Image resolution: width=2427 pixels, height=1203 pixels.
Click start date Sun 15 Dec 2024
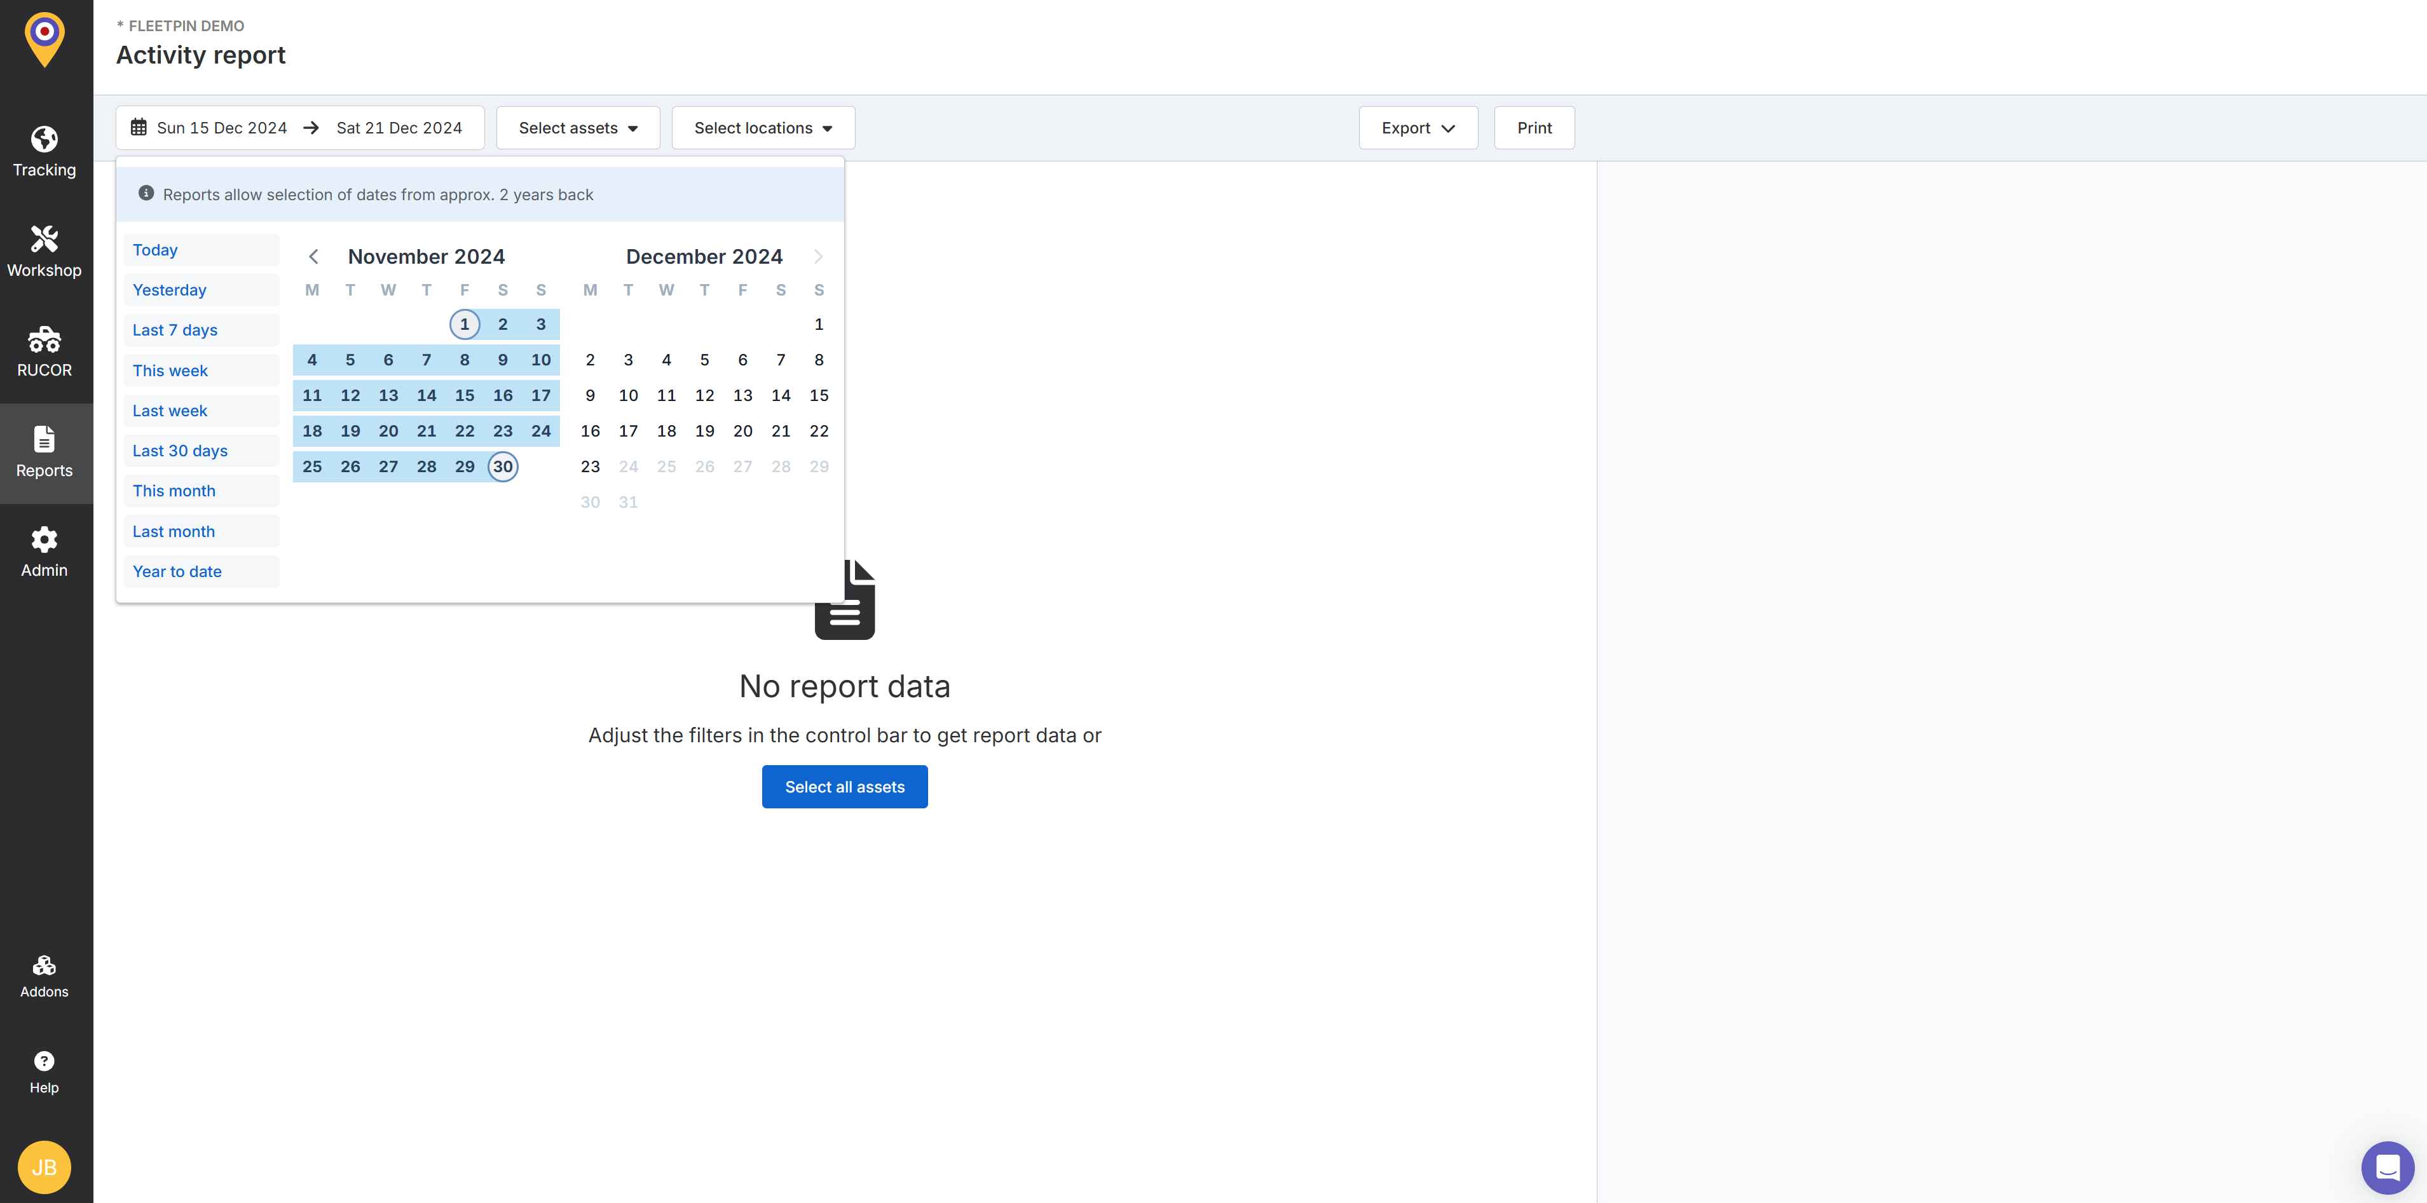coord(221,128)
